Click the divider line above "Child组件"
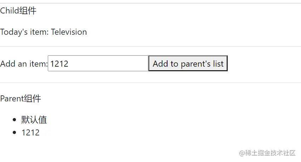The image size is (301, 162). tap(150, 3)
